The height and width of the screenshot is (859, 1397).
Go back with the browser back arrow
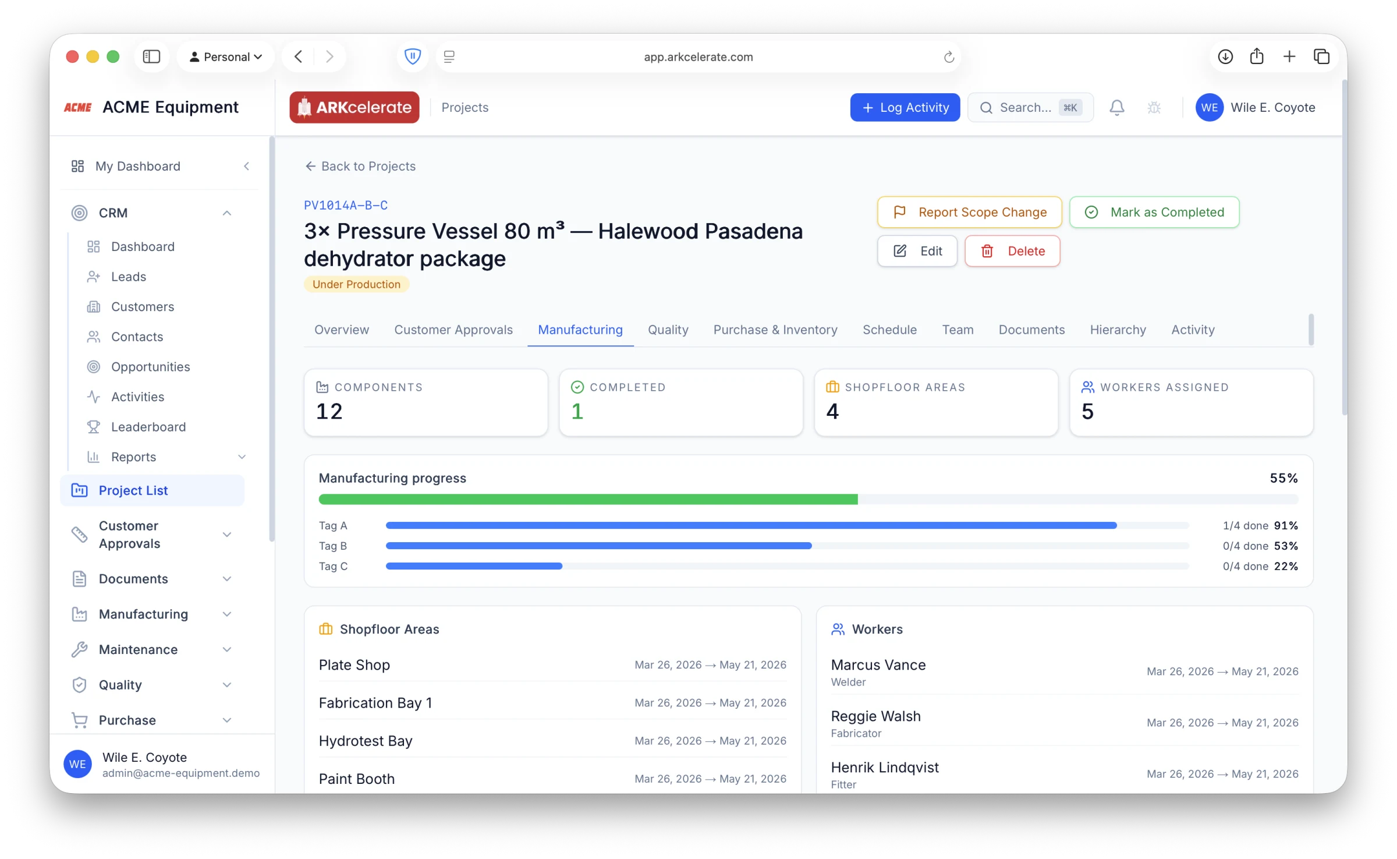pyautogui.click(x=299, y=56)
